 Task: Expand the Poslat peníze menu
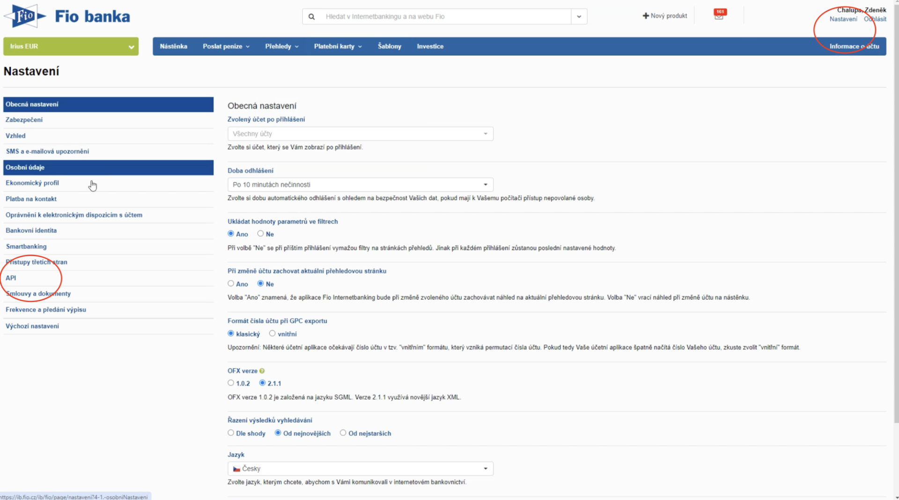click(226, 46)
